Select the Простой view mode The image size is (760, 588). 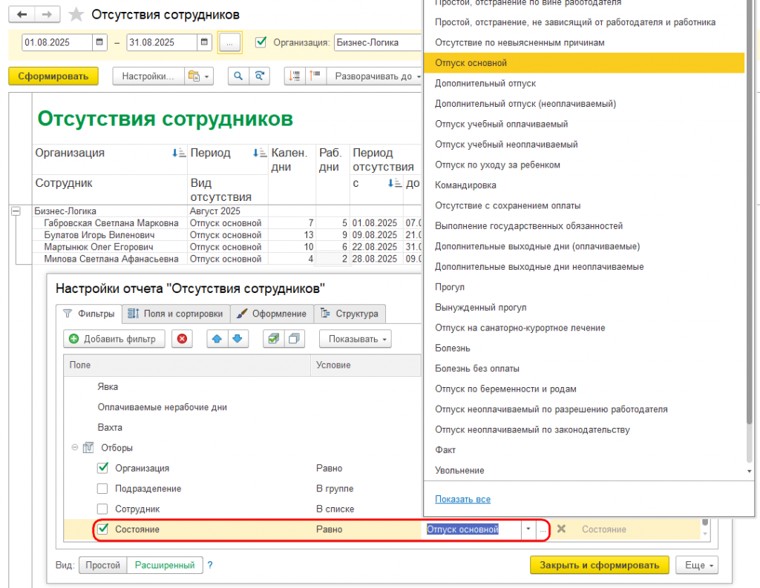102,565
